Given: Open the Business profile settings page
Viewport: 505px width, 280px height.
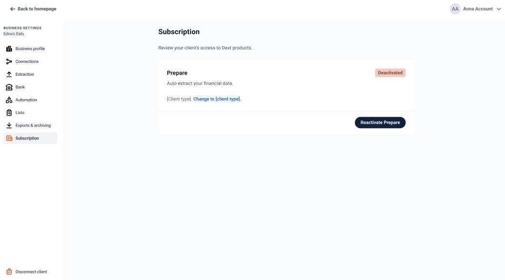Looking at the screenshot, I should 30,49.
